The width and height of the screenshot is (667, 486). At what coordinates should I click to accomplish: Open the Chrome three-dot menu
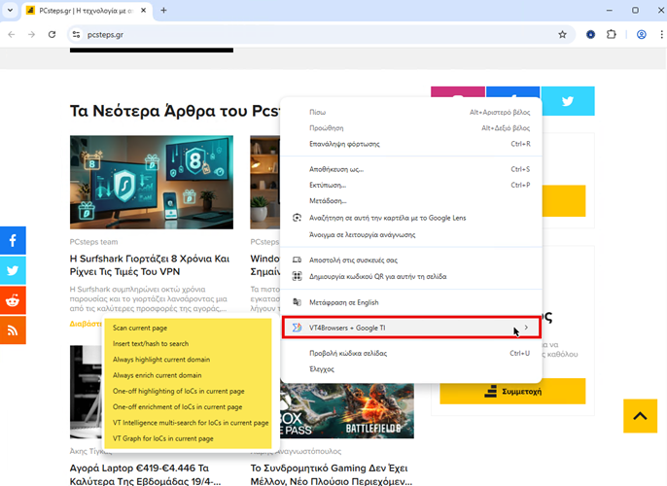(659, 34)
